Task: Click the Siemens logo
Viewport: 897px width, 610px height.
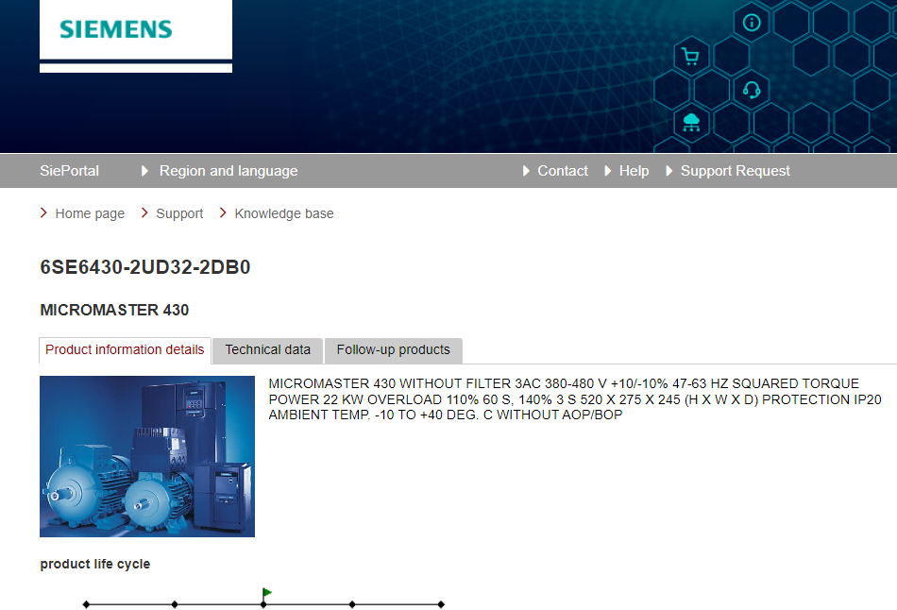Action: (x=116, y=29)
